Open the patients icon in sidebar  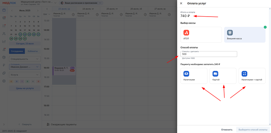pyautogui.click(x=4, y=34)
